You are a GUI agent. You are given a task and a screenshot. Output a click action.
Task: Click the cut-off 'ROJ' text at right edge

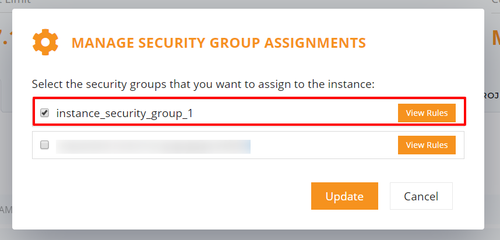[x=492, y=96]
